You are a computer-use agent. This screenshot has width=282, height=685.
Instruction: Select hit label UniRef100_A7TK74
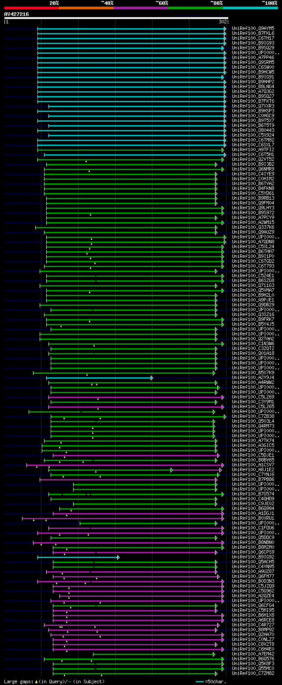pyautogui.click(x=254, y=440)
